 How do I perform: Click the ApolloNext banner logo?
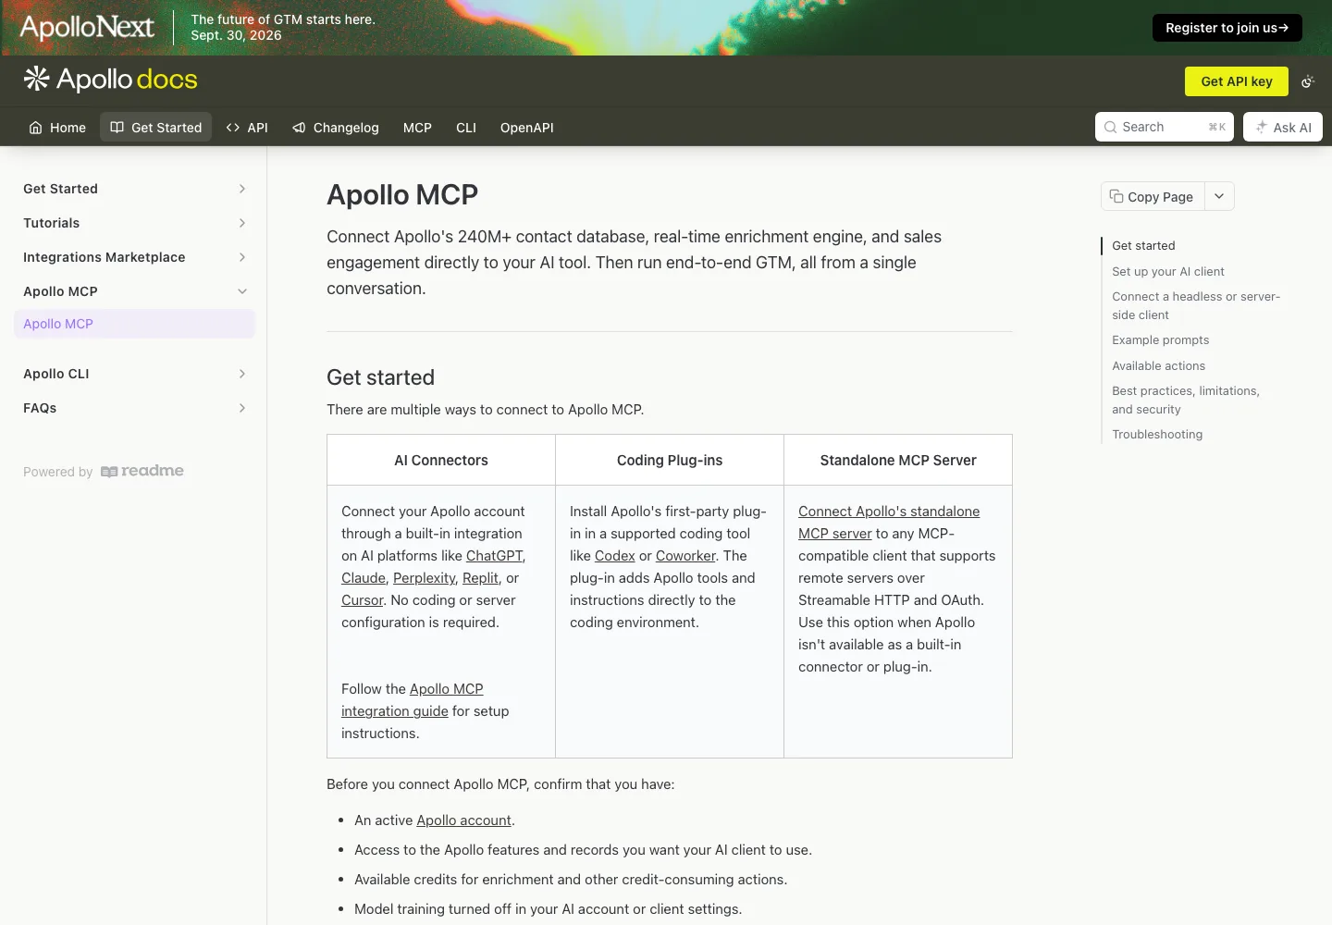coord(87,28)
